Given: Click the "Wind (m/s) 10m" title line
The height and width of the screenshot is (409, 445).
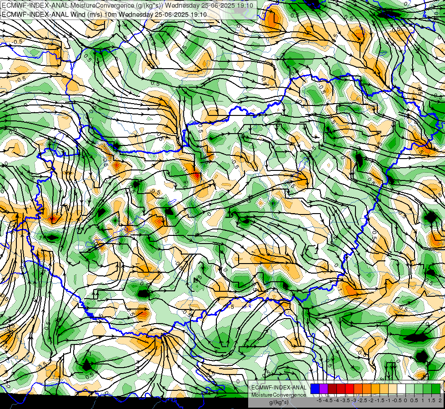Looking at the screenshot, I should tap(104, 14).
